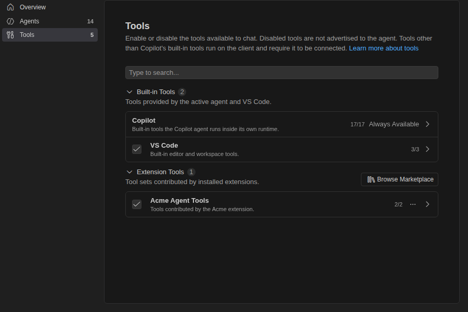The width and height of the screenshot is (468, 312).
Task: Toggle the Acme Agent Tools checkbox
Action: pyautogui.click(x=137, y=204)
